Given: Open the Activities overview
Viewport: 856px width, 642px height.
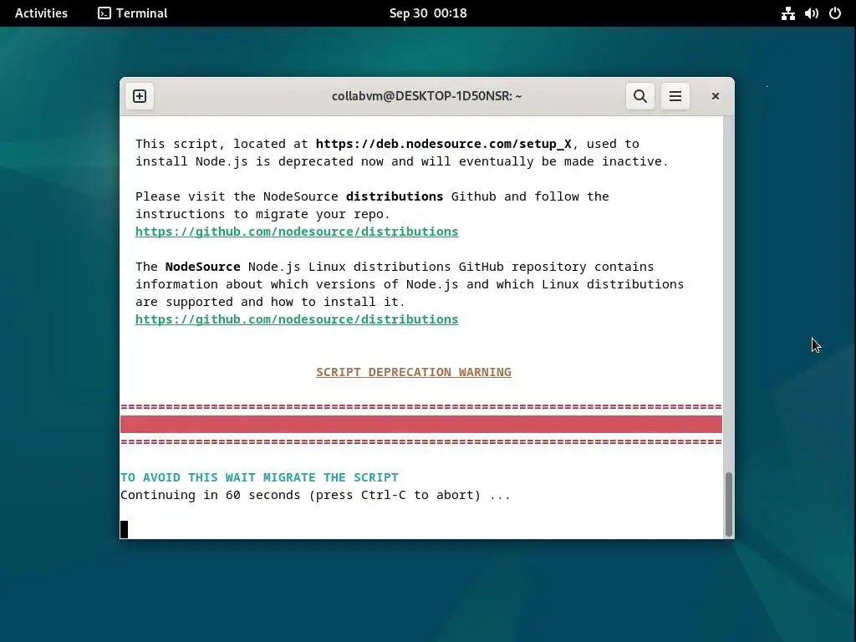Looking at the screenshot, I should pyautogui.click(x=41, y=13).
